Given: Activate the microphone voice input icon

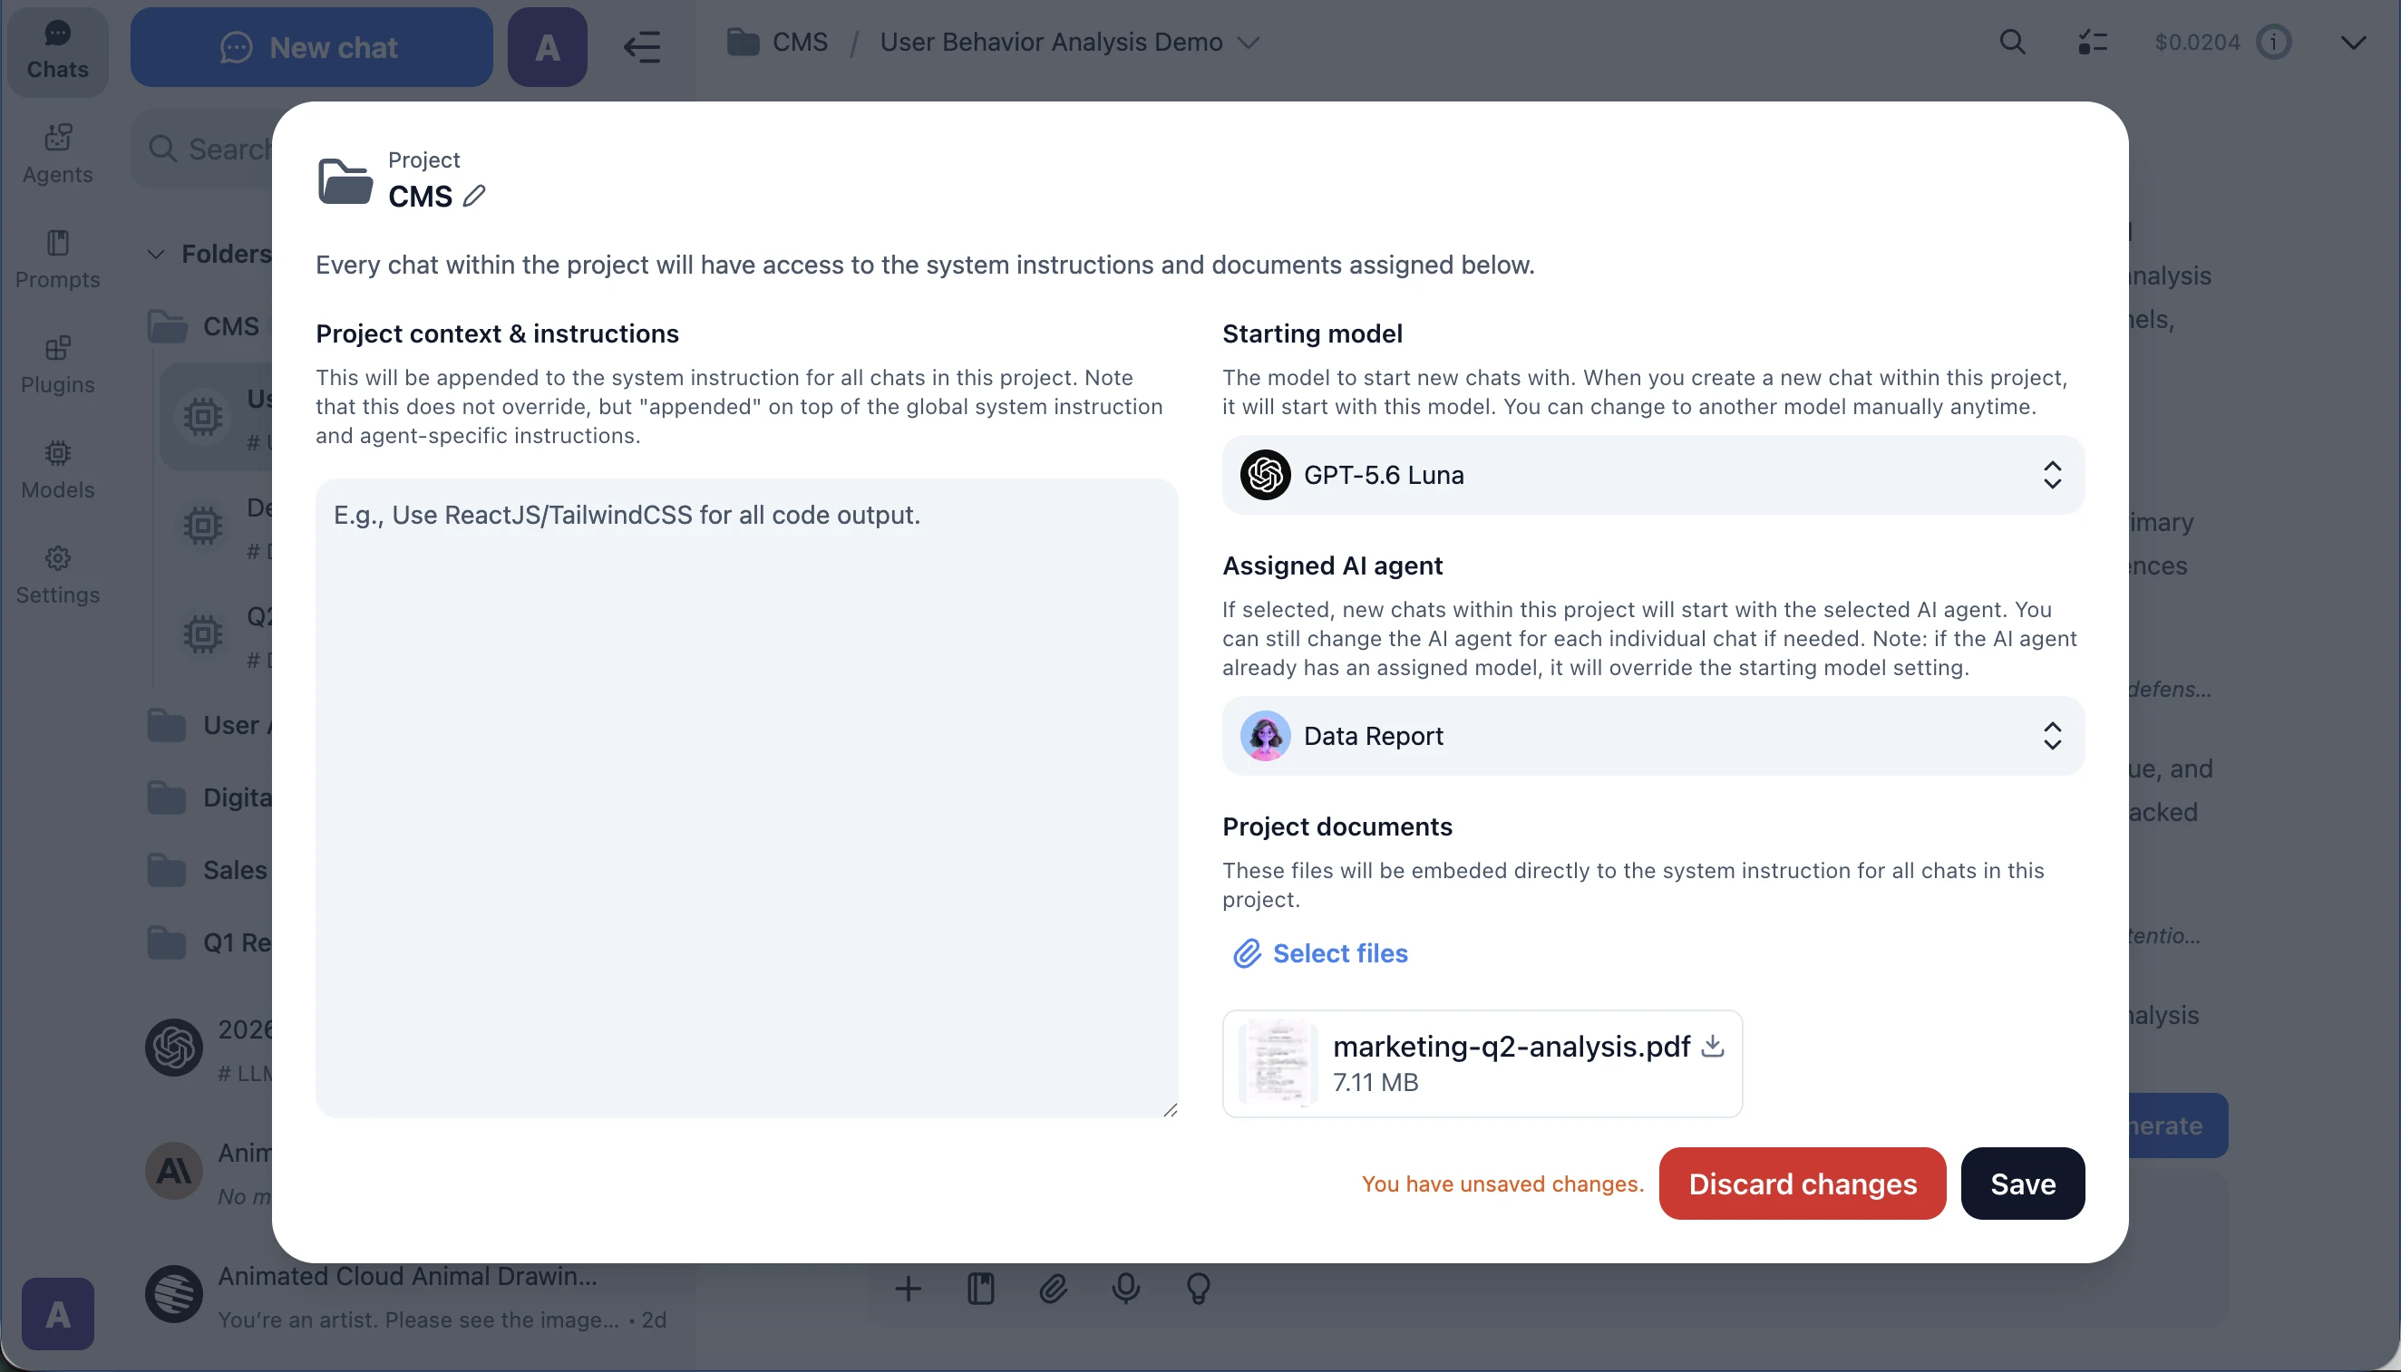Looking at the screenshot, I should [x=1125, y=1288].
